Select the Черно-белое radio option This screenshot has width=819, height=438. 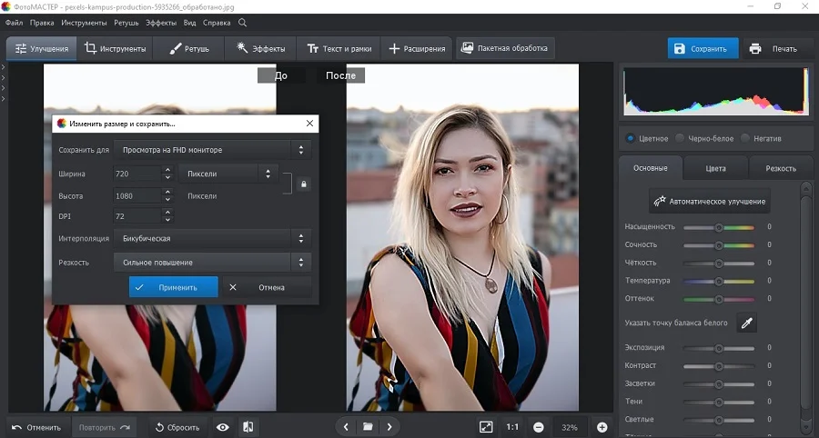coord(679,138)
